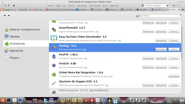Open the add-ons tools gear dropdown
Screen dimensions: 185x104
tap(138, 16)
